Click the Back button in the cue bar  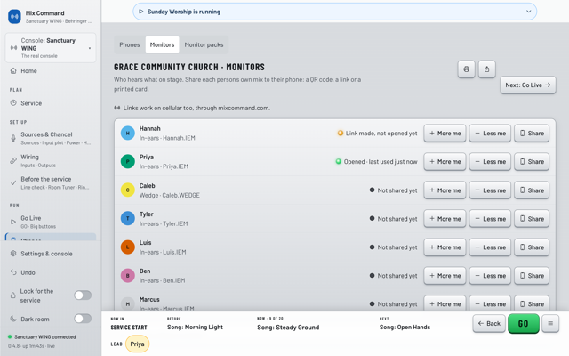[x=489, y=323]
